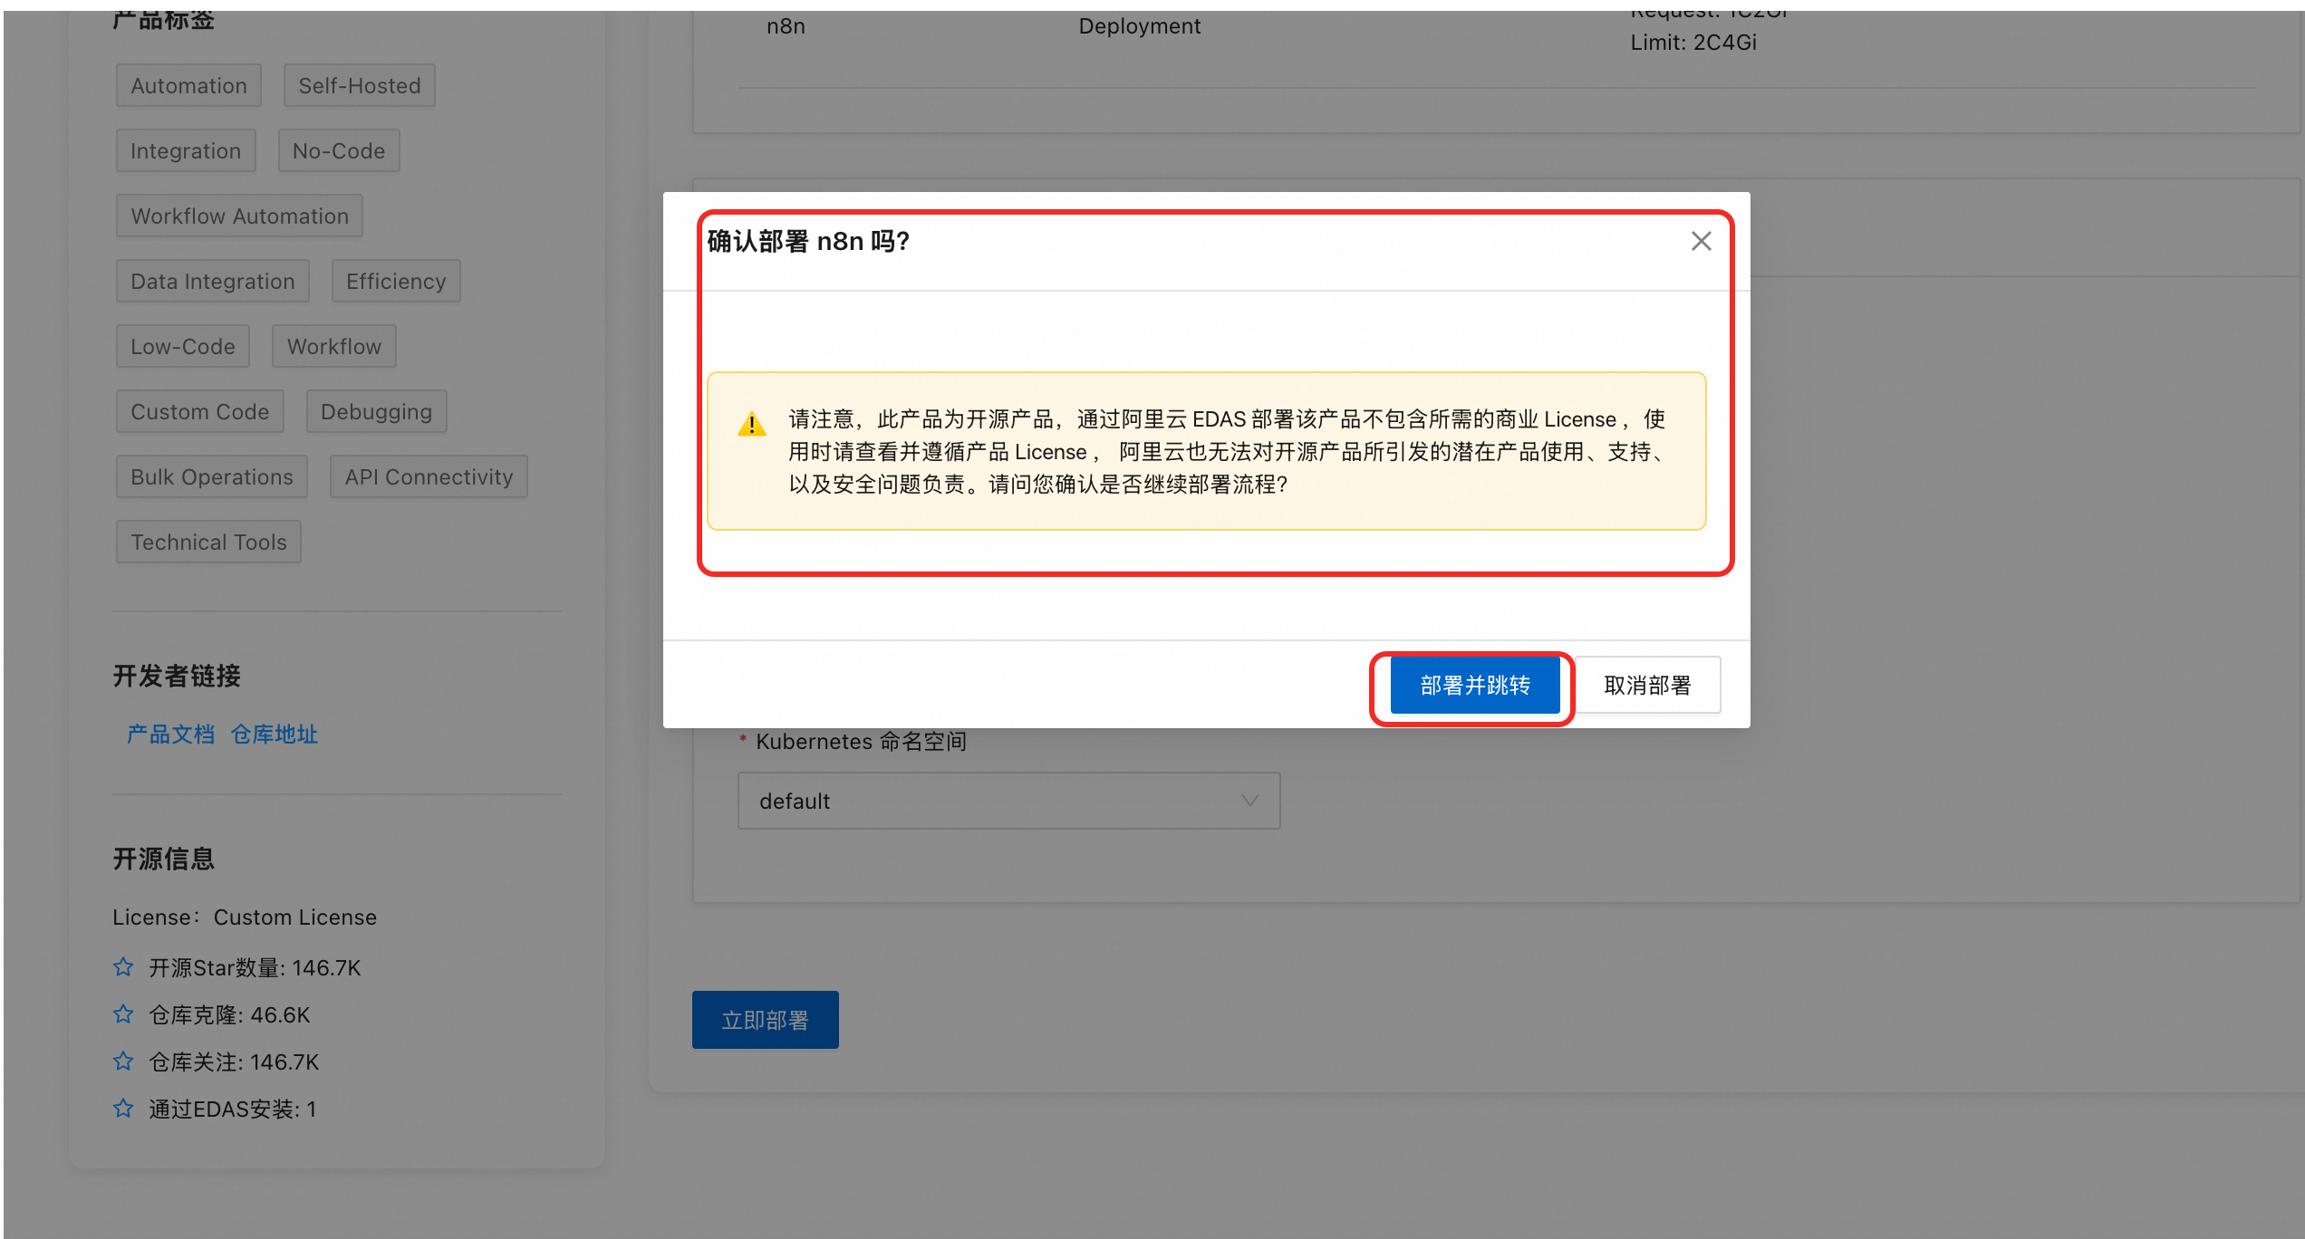Select the Self-Hosted product tag
Image resolution: width=2305 pixels, height=1239 pixels.
[x=359, y=86]
